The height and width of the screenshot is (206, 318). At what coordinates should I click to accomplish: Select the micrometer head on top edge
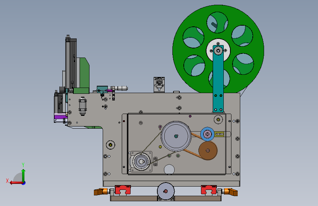click(x=121, y=88)
